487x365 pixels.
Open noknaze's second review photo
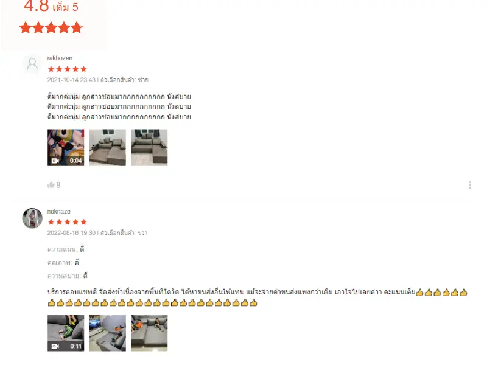[x=108, y=333]
